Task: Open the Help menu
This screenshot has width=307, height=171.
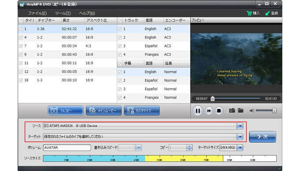Action: [87, 13]
